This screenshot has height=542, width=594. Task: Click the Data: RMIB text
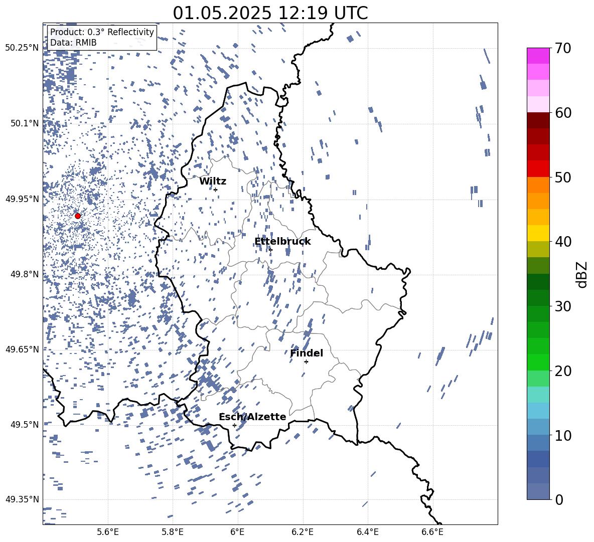[73, 43]
